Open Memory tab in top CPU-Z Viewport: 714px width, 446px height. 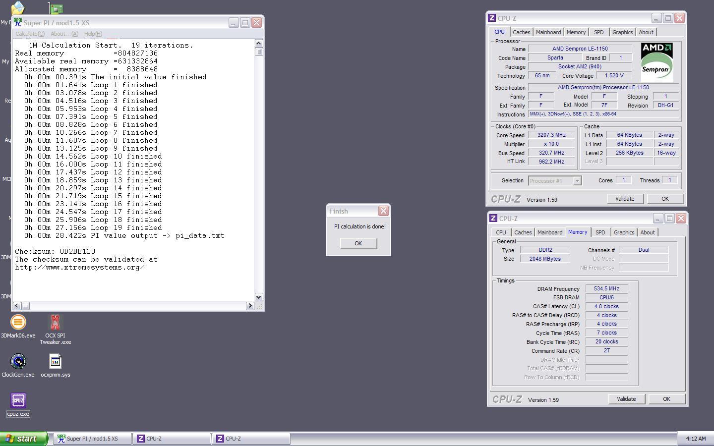[x=576, y=32]
